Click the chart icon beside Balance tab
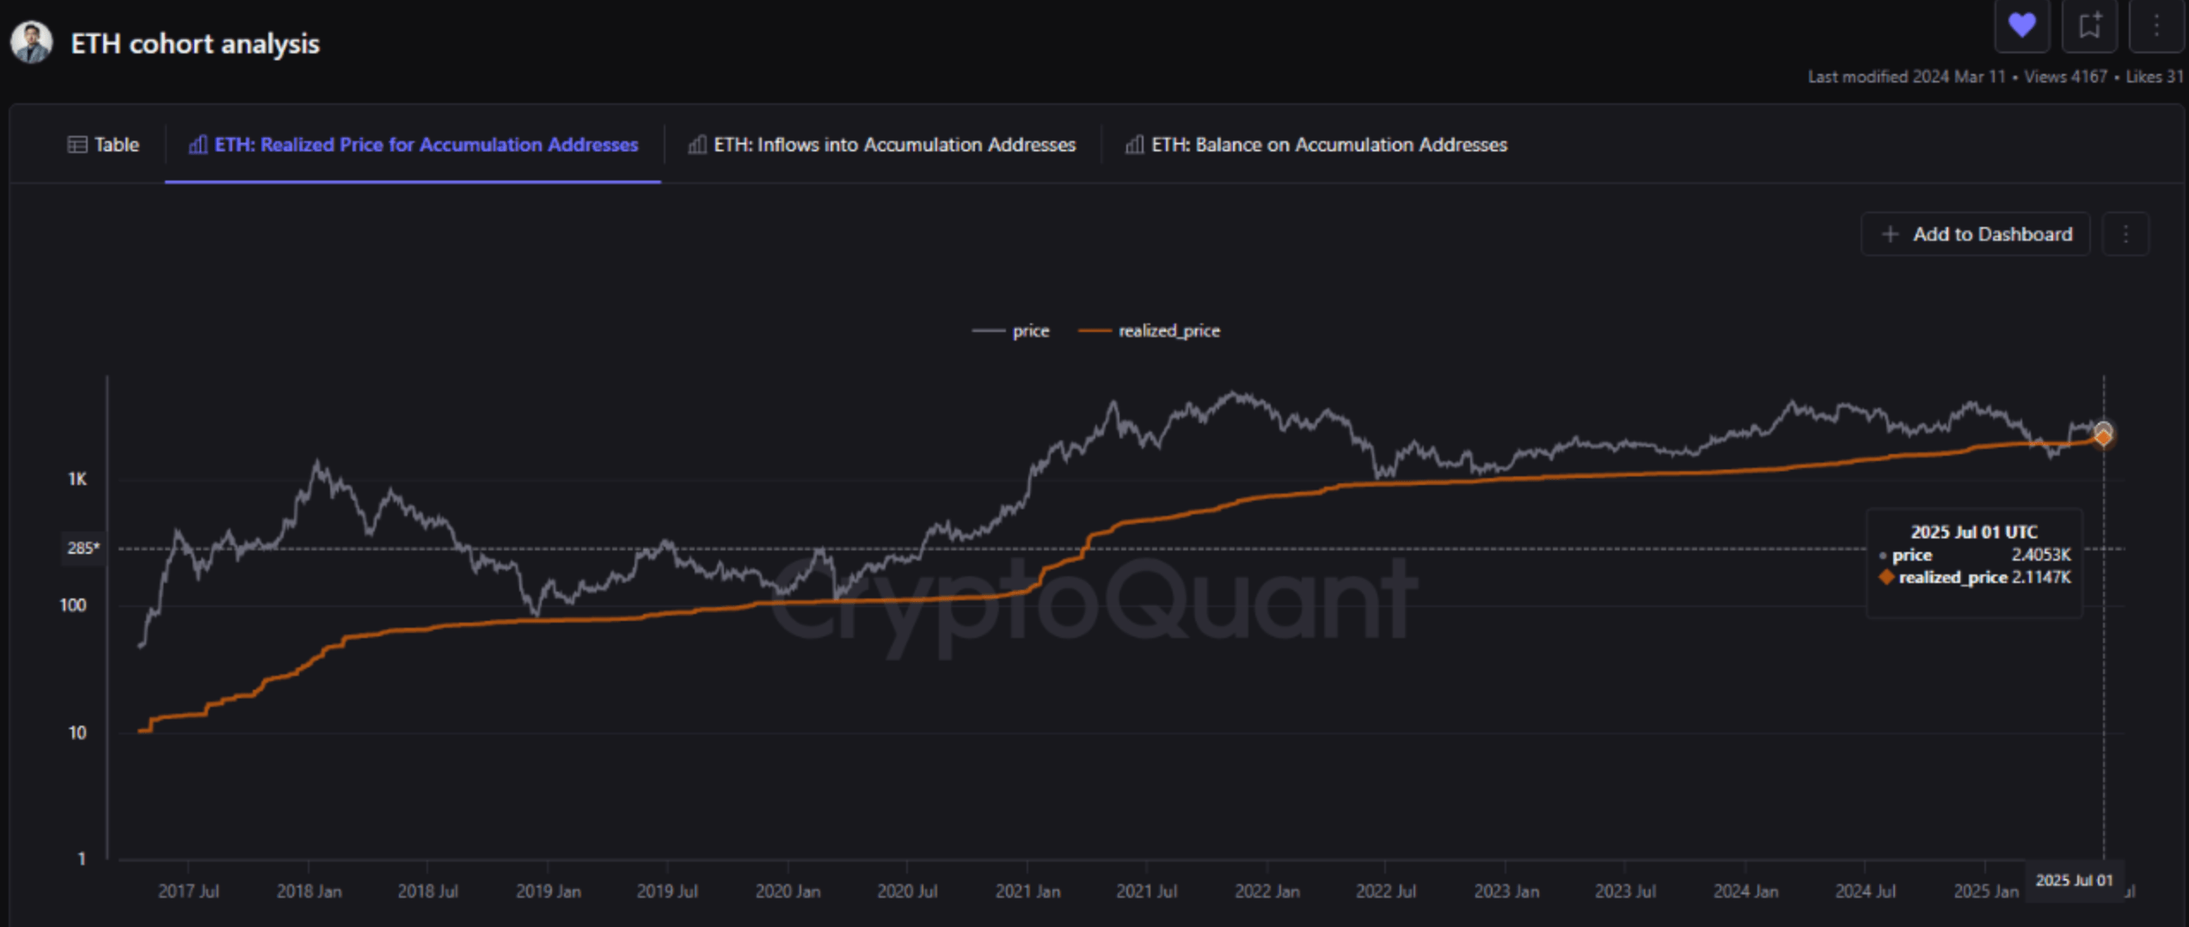This screenshot has width=2189, height=927. pos(1135,144)
